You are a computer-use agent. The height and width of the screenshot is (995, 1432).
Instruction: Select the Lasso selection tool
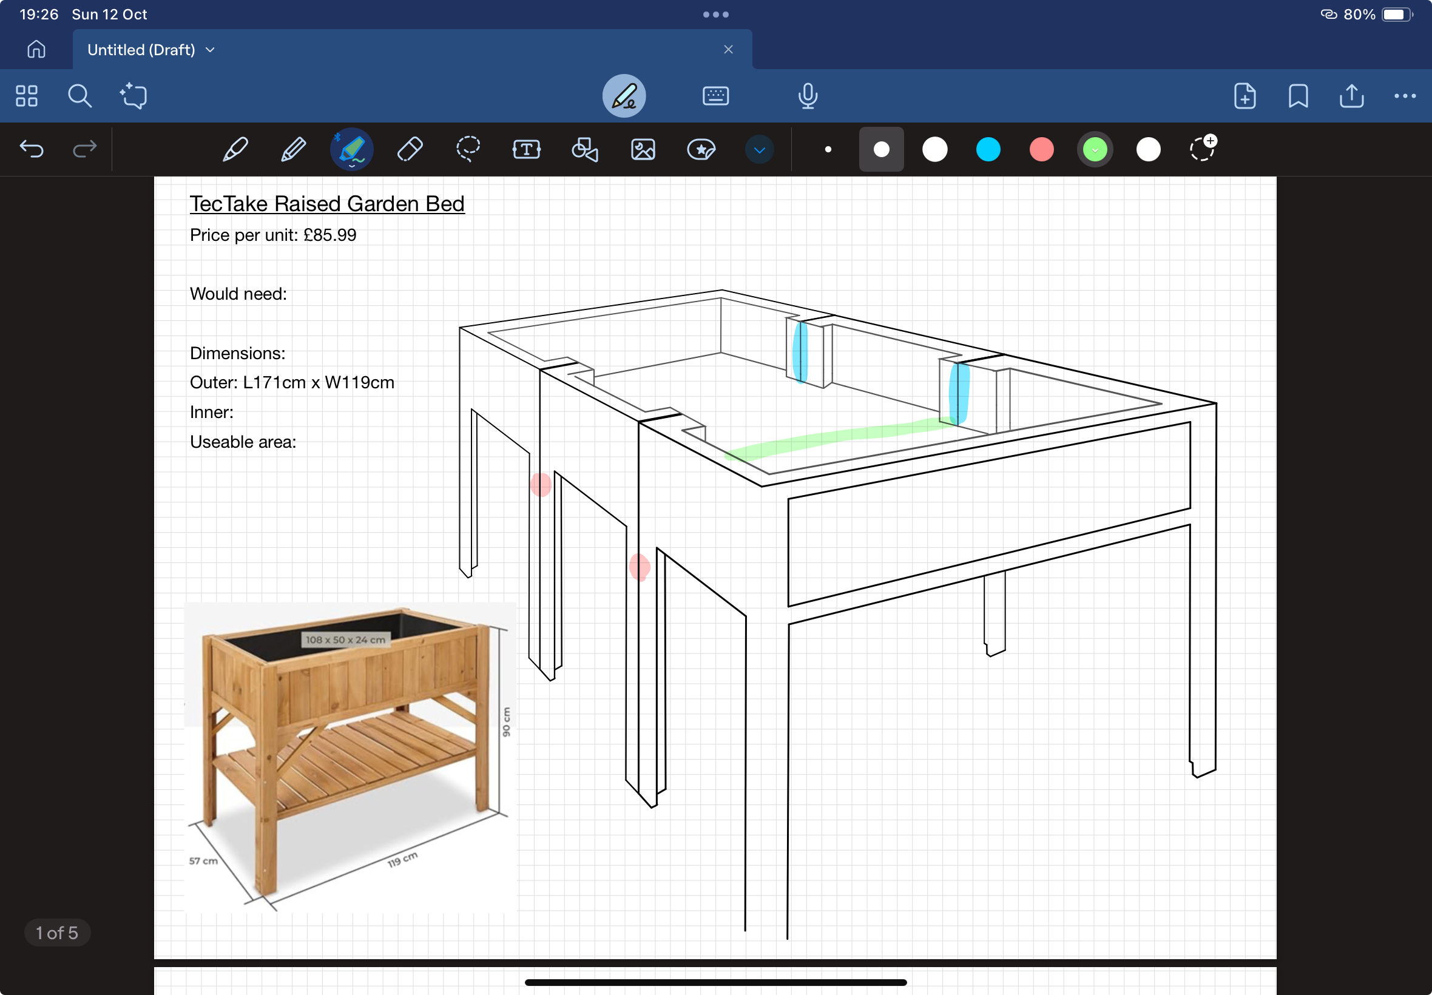click(468, 150)
